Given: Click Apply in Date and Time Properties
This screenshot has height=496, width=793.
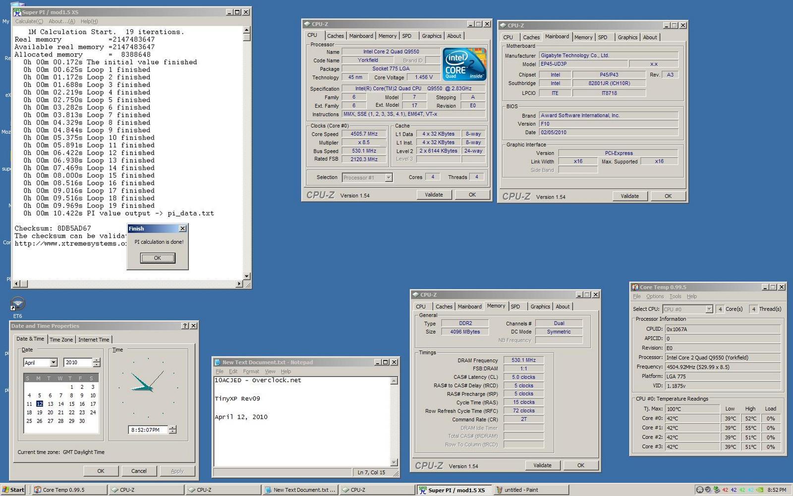Looking at the screenshot, I should pos(177,471).
